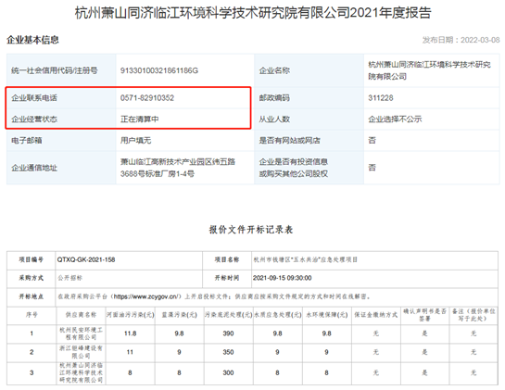Select email value 用户填无
The image size is (505, 390).
[x=135, y=141]
